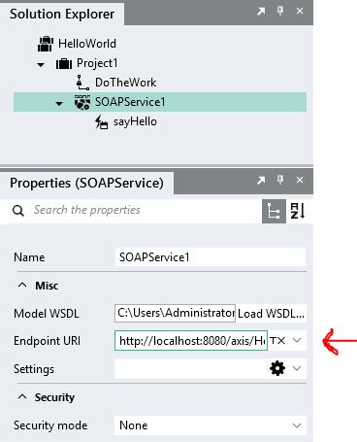Switch to the Solution Explorer tab
357x442 pixels.
pyautogui.click(x=62, y=14)
